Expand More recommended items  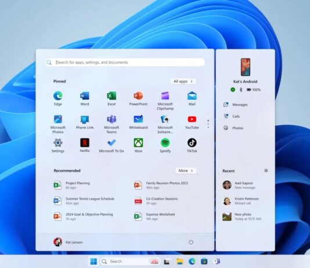186,171
